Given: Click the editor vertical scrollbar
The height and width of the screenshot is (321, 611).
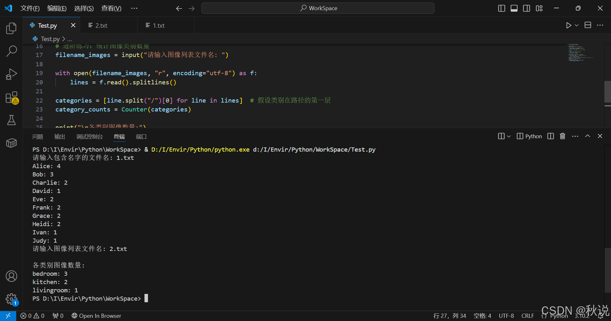Looking at the screenshot, I should 607,92.
